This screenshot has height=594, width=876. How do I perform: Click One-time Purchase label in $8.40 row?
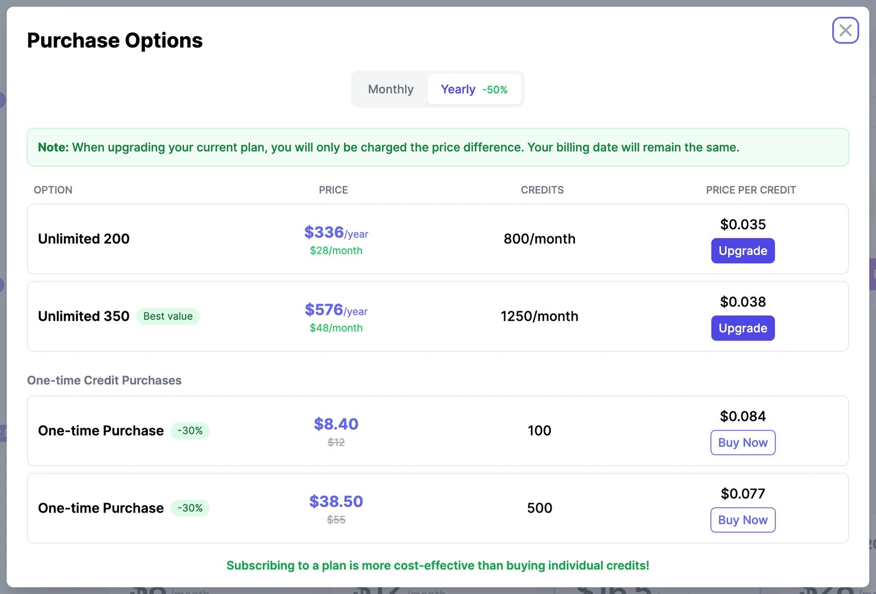click(x=101, y=431)
